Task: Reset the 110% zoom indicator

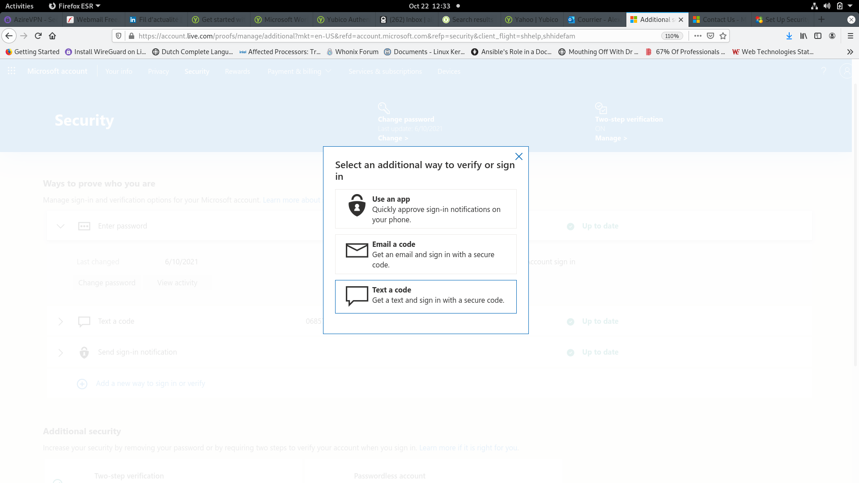Action: coord(672,36)
